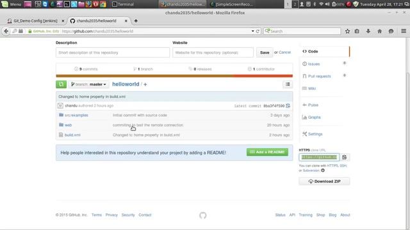Copy the clone URL to clipboard
Screen dimensions: 410x230
tap(345, 157)
